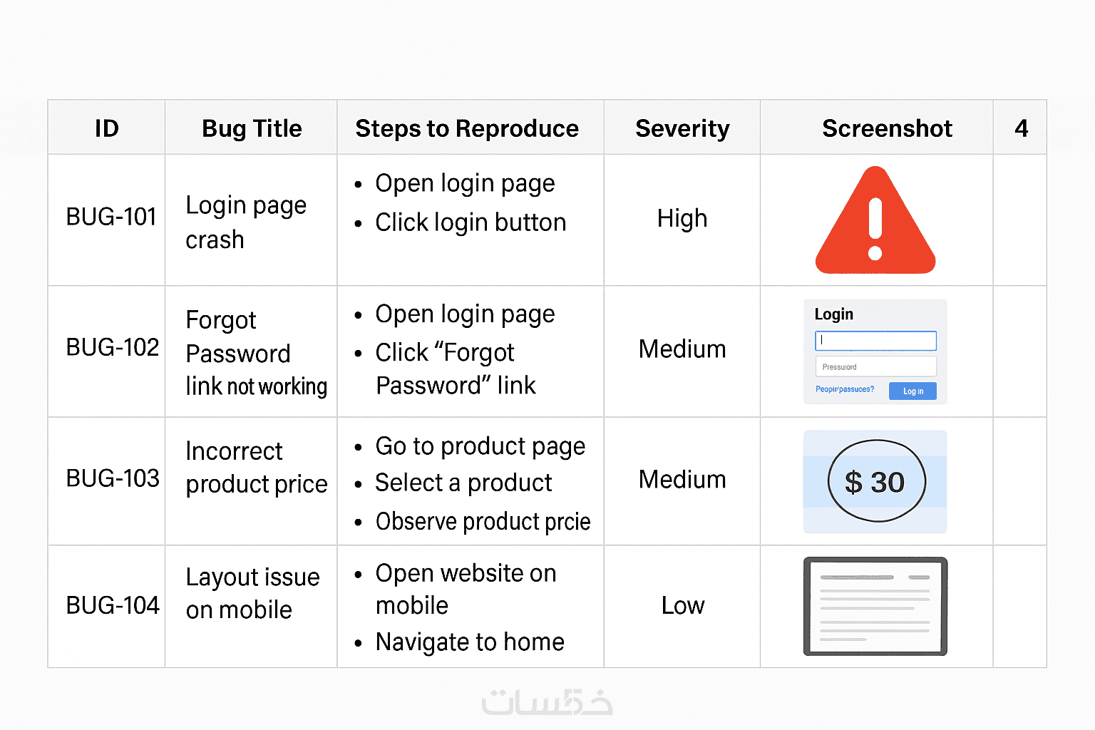Click the circled $30 price image
The width and height of the screenshot is (1095, 730).
pyautogui.click(x=875, y=482)
